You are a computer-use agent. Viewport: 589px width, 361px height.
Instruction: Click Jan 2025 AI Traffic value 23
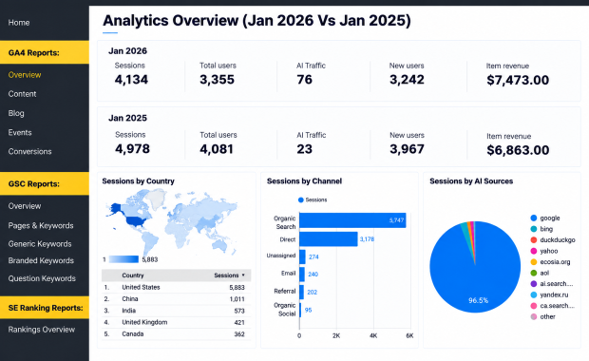(305, 149)
